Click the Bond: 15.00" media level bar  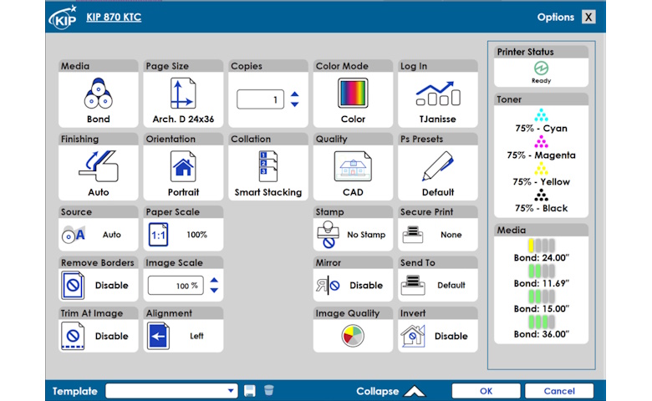tap(541, 297)
